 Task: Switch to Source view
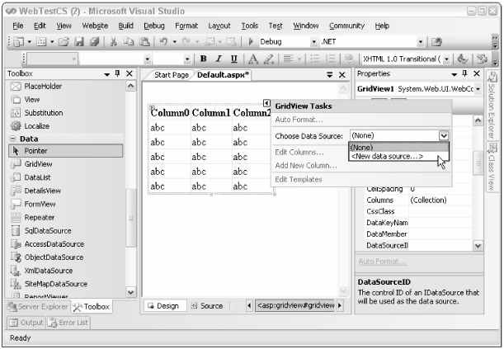(x=206, y=305)
